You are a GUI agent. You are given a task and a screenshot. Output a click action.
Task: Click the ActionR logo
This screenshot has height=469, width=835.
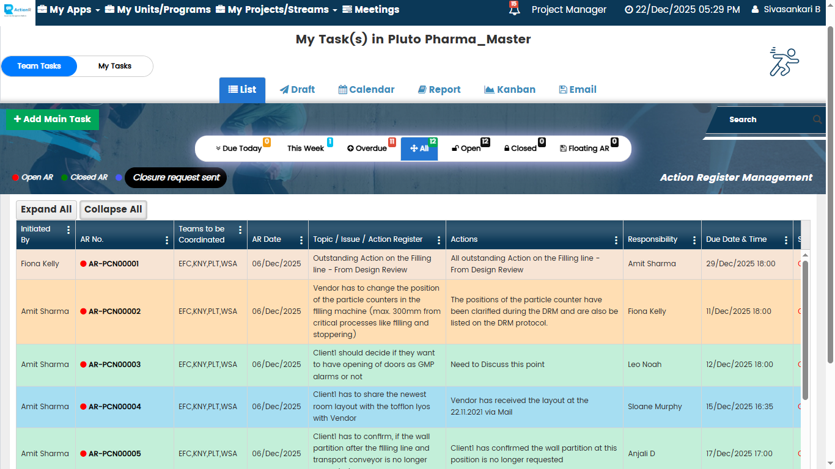[x=17, y=11]
